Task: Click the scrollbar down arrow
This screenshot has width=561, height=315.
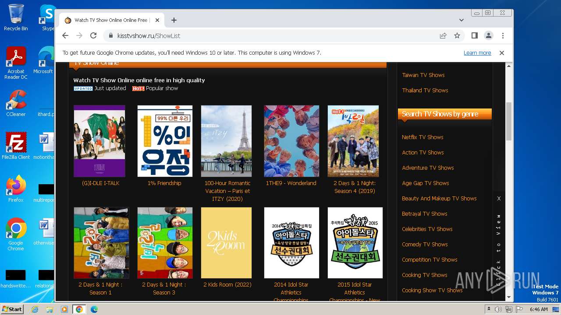Action: pyautogui.click(x=509, y=297)
